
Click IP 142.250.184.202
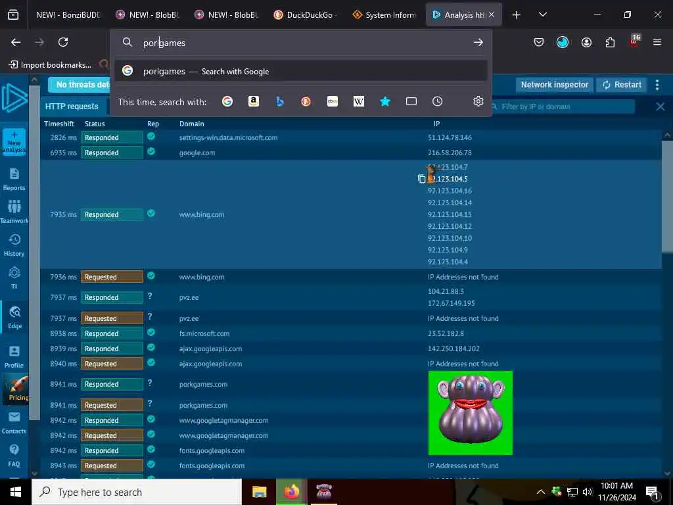coord(453,349)
